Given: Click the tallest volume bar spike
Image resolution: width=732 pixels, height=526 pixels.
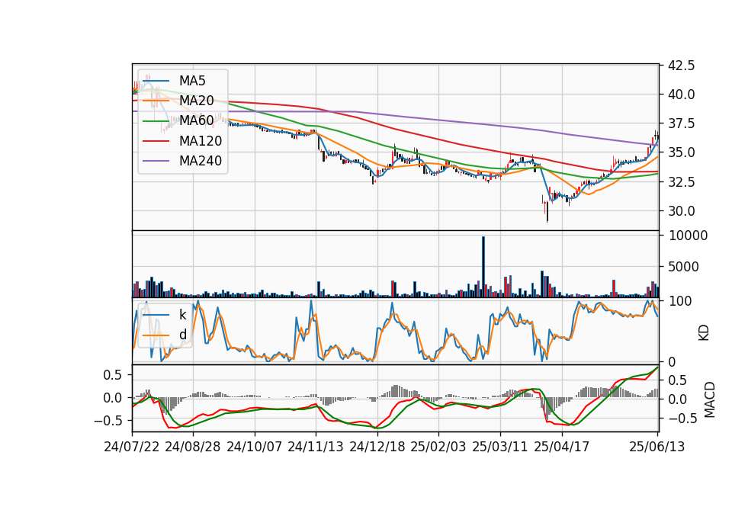Looking at the screenshot, I should 483,267.
